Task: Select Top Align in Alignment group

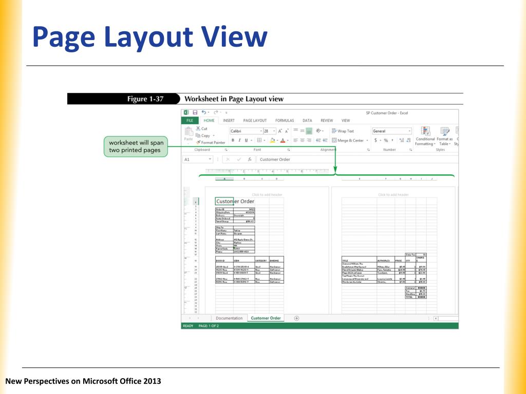Action: 295,131
